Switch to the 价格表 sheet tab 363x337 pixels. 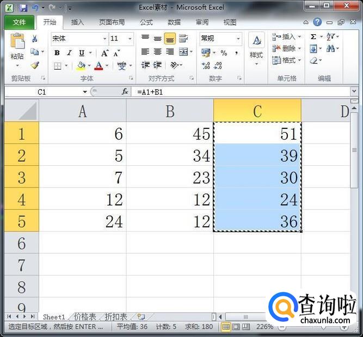point(85,316)
